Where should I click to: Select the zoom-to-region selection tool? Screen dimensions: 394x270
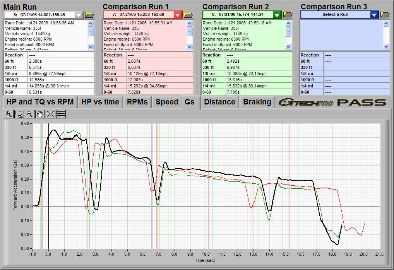[19, 114]
